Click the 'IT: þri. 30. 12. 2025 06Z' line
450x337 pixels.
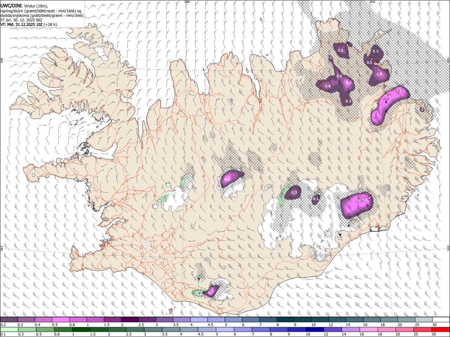(21, 20)
